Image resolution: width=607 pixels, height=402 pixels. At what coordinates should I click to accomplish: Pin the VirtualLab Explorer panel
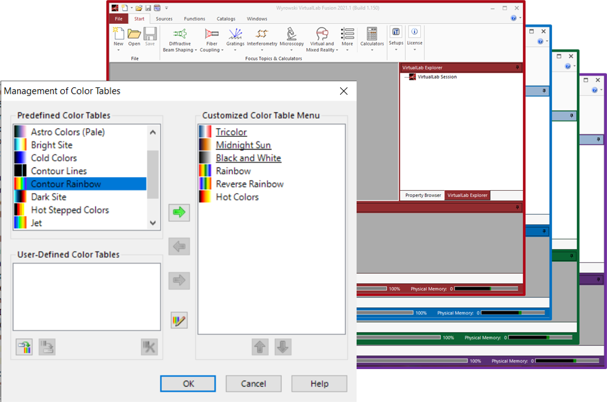coord(517,68)
